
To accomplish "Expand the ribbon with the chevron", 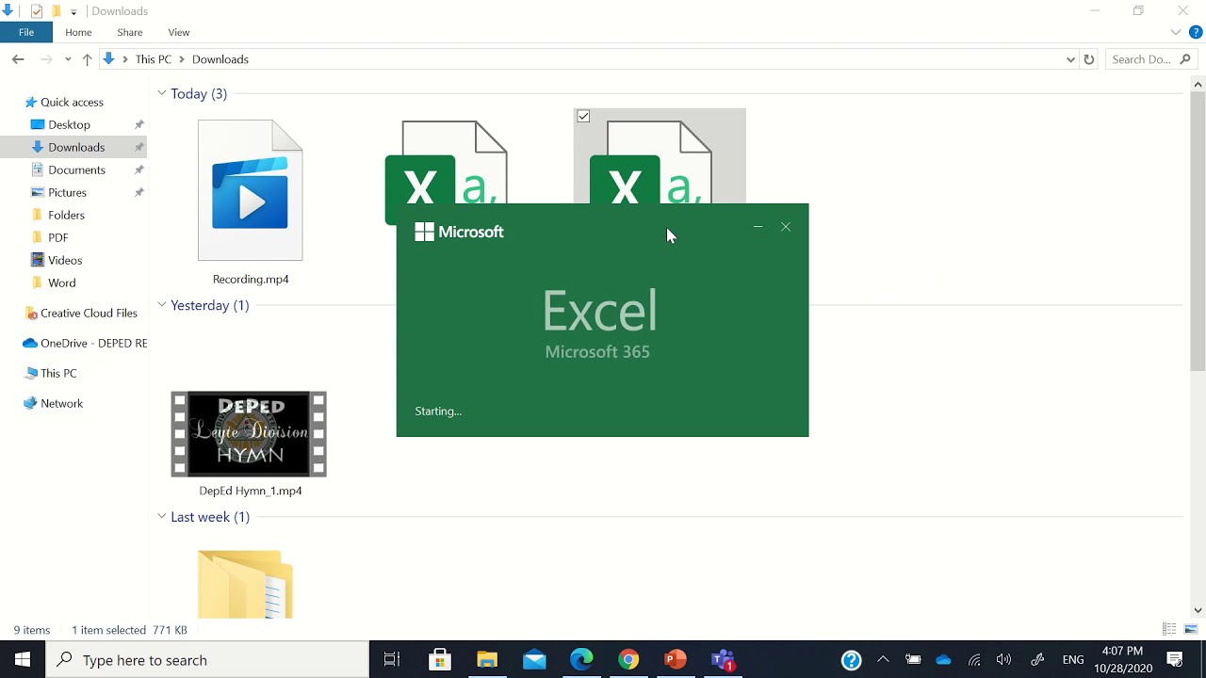I will click(x=1176, y=32).
